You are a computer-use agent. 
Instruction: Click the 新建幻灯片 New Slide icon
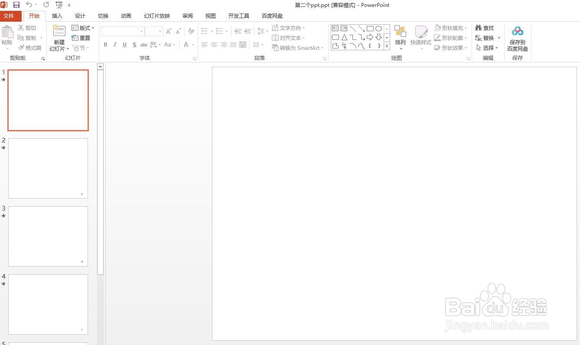59,31
